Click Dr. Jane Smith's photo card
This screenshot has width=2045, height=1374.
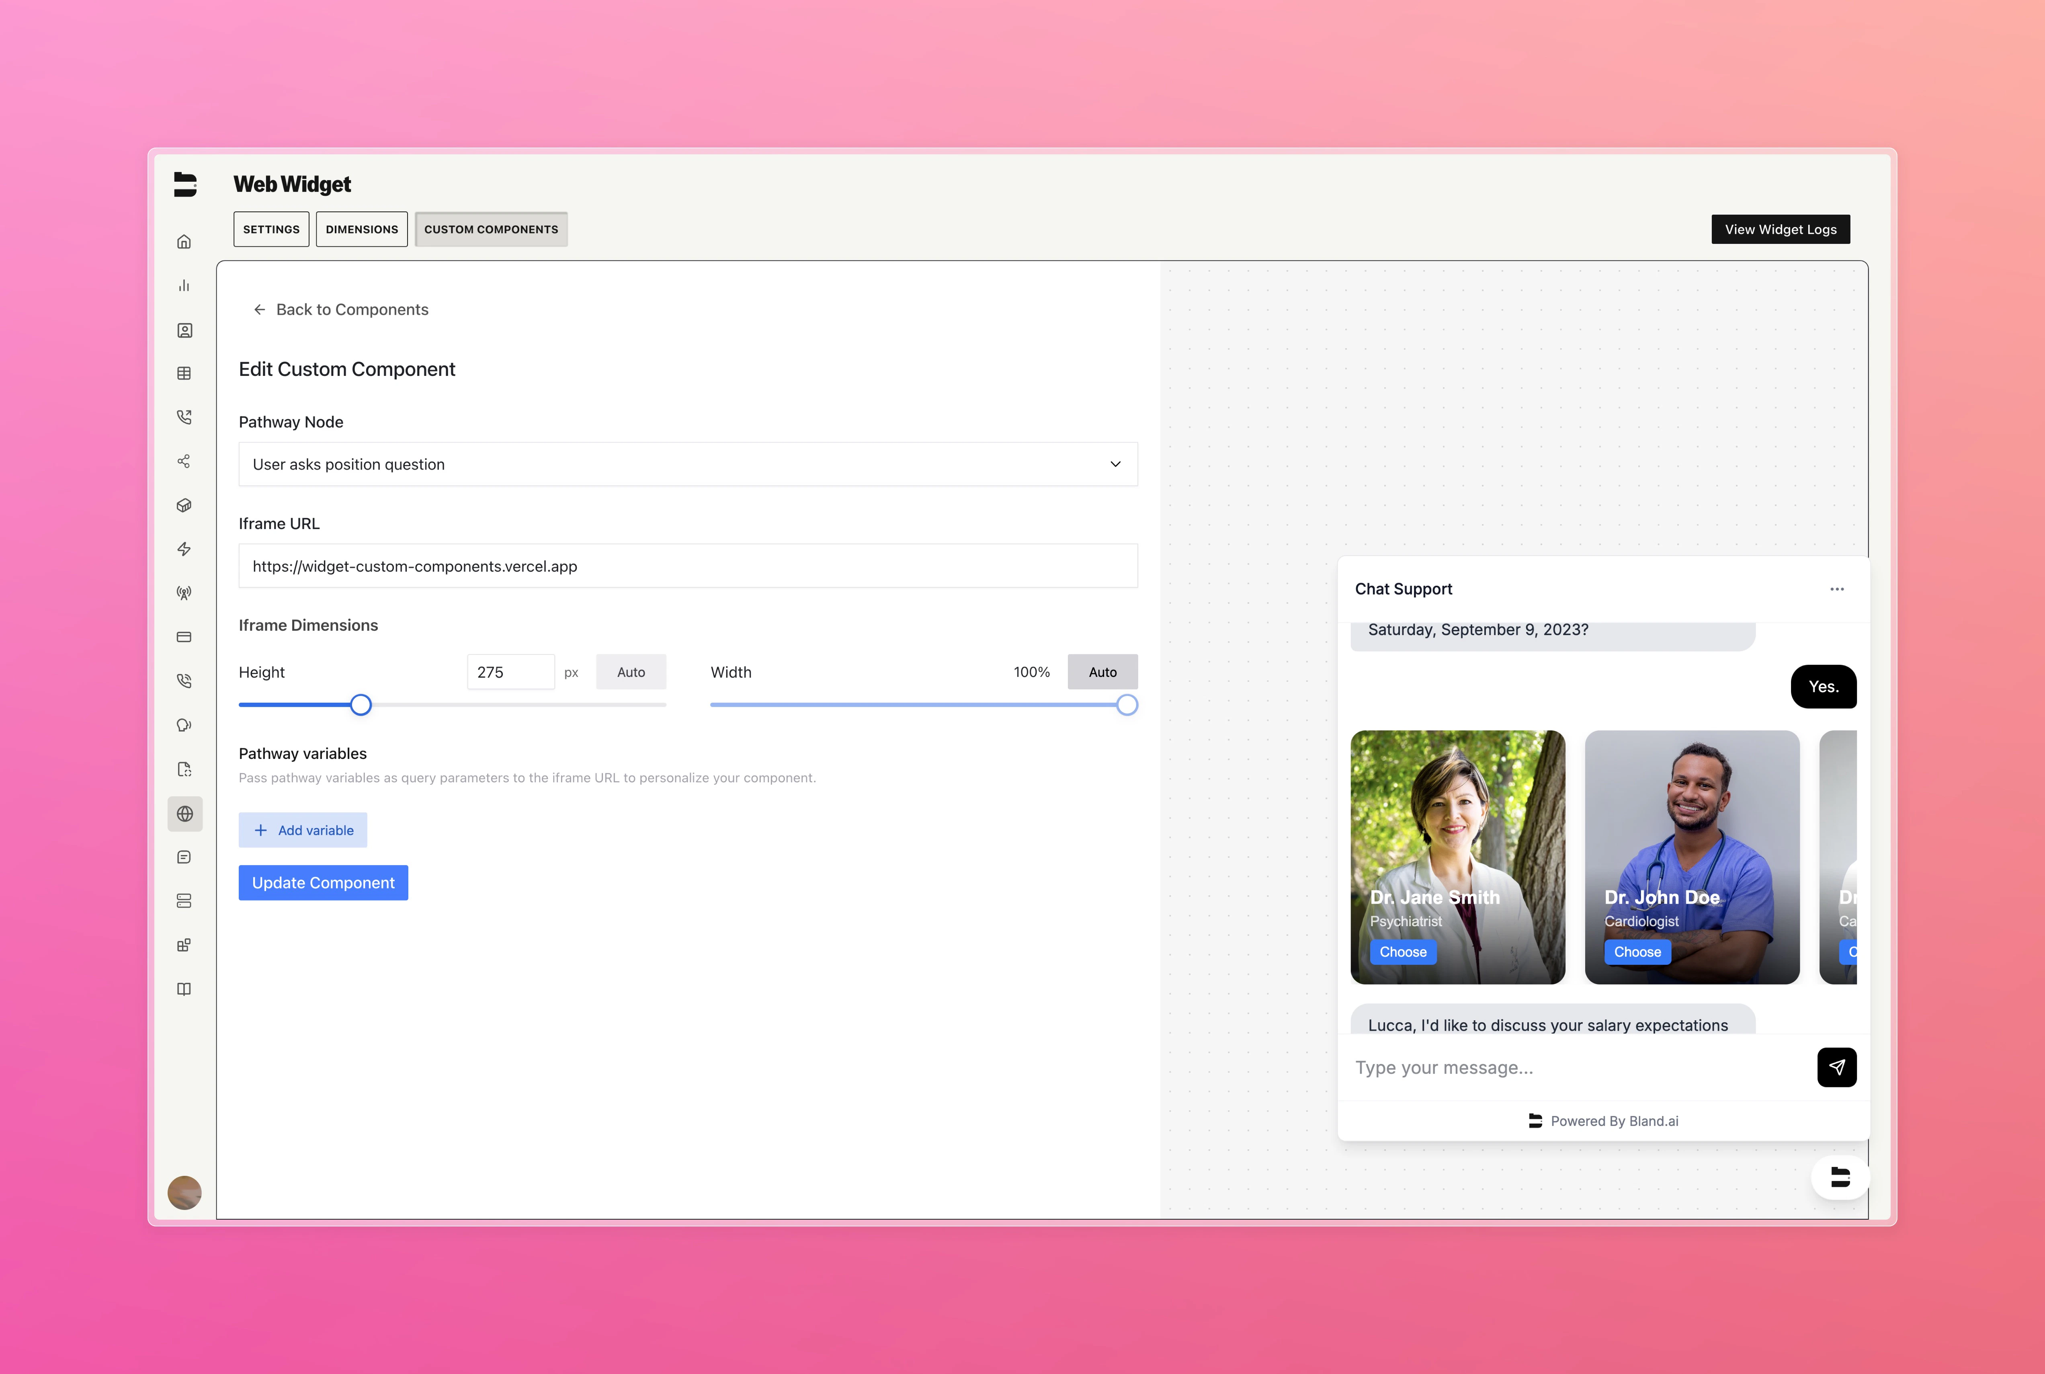(1458, 857)
